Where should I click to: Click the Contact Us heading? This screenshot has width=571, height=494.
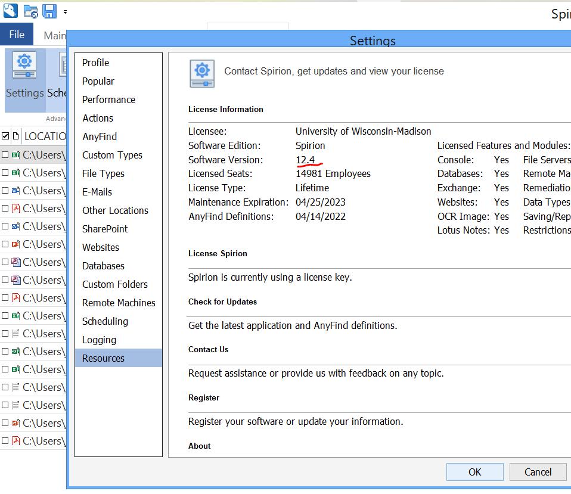click(208, 349)
